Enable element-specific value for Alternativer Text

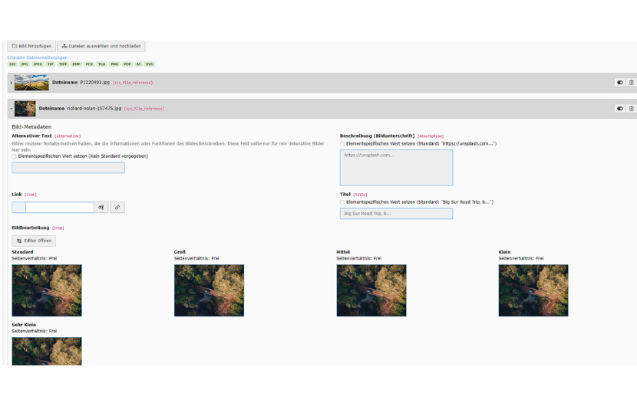click(15, 156)
